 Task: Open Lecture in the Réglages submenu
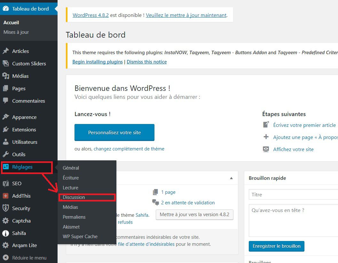70,187
